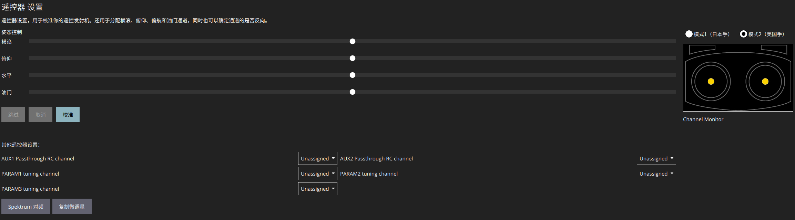Expand PARAM2 tuning channel dropdown

tap(656, 174)
